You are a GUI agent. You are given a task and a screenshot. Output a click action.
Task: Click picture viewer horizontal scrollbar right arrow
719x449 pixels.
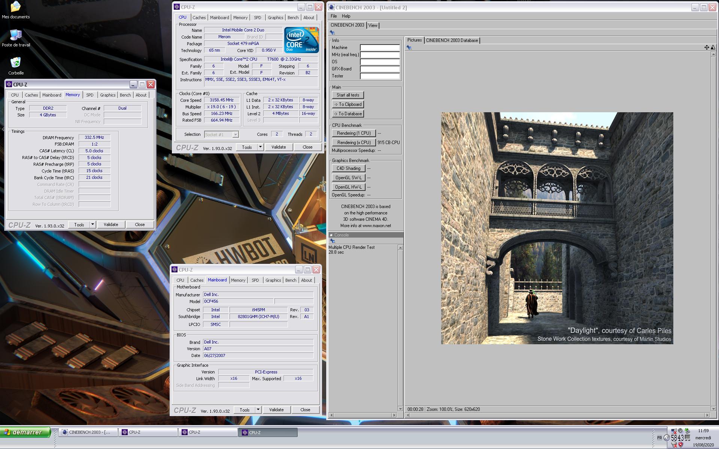coord(707,415)
